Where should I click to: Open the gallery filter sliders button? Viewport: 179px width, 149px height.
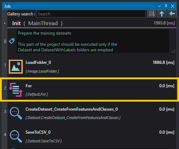(x=152, y=14)
